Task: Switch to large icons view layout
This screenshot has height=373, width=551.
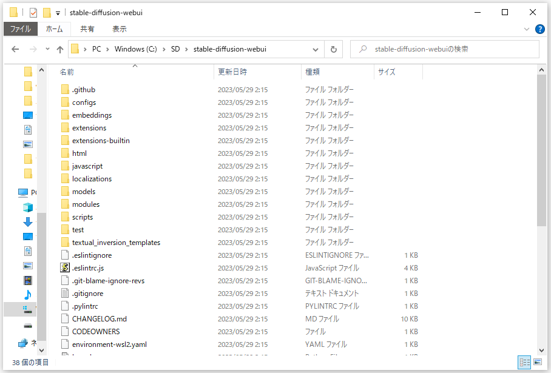Action: (x=538, y=362)
